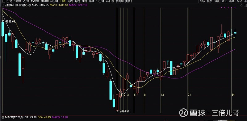This screenshot has width=247, height=121.
Task: Click the MACD: 14.98 value
Action: [x=60, y=117]
